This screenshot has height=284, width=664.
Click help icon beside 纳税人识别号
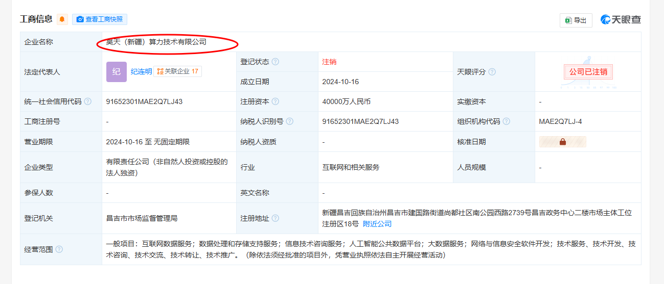(290, 121)
